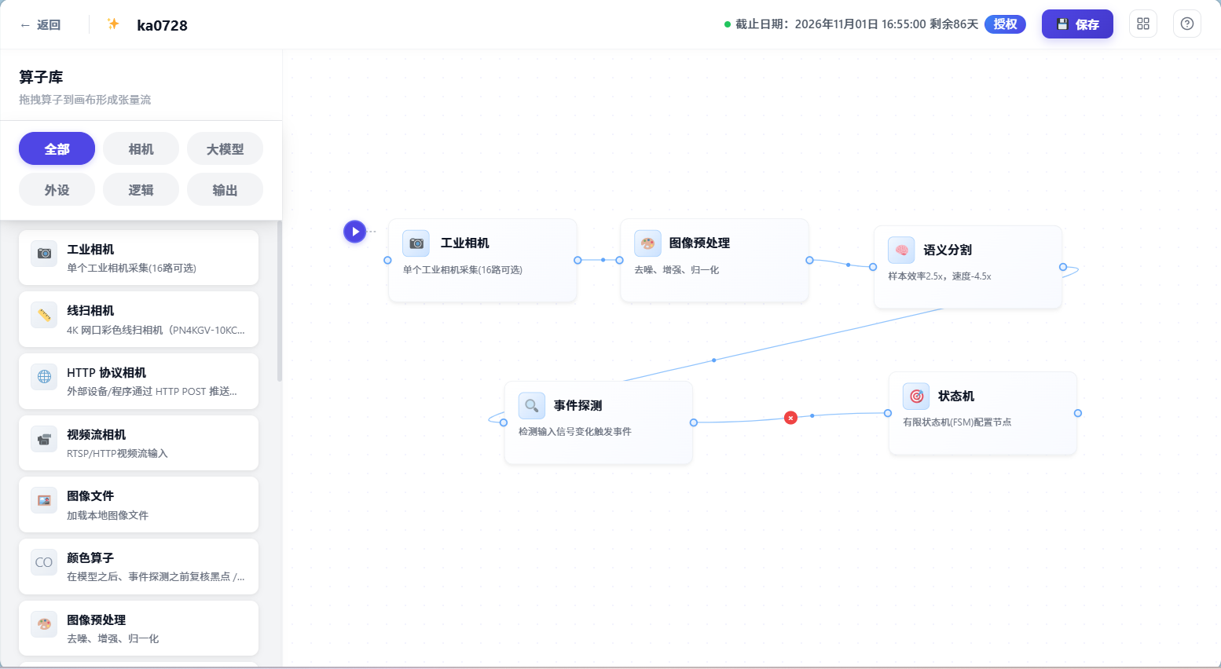Click the output port of 图像预处理 node
1221x669 pixels.
809,260
